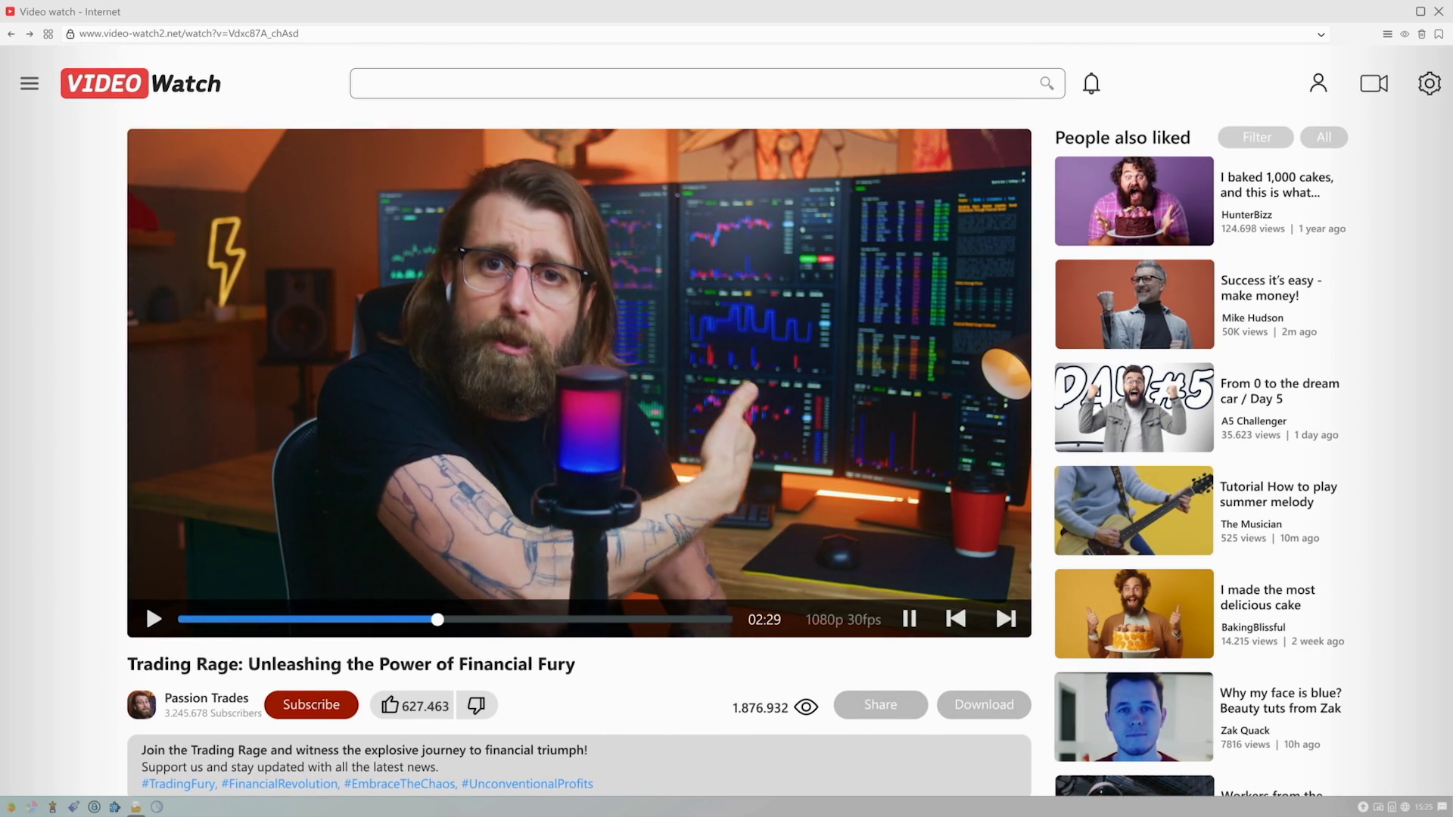Open the hamburger navigation menu

(30, 83)
